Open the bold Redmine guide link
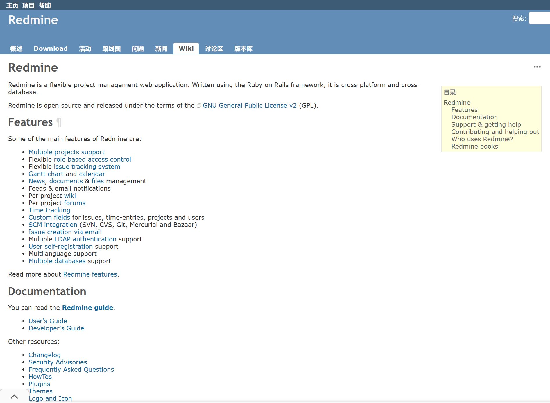550x403 pixels. click(x=88, y=308)
